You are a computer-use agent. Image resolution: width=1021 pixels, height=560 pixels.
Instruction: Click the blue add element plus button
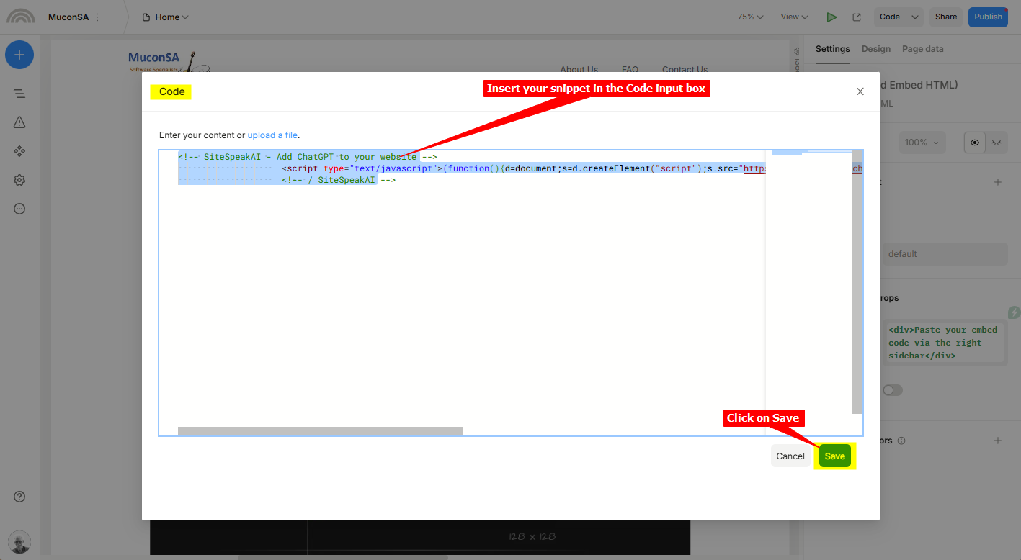pyautogui.click(x=19, y=55)
